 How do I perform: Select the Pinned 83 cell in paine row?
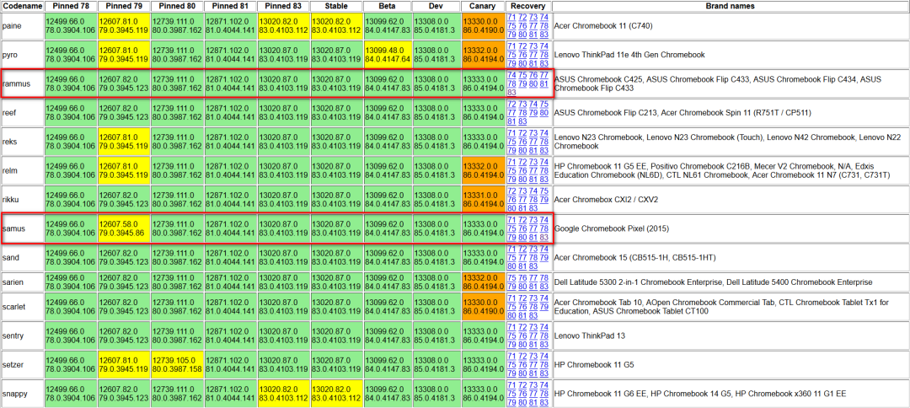[282, 25]
